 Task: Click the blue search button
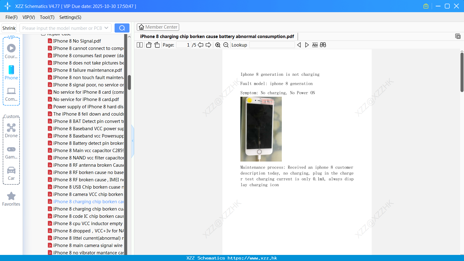pos(122,28)
